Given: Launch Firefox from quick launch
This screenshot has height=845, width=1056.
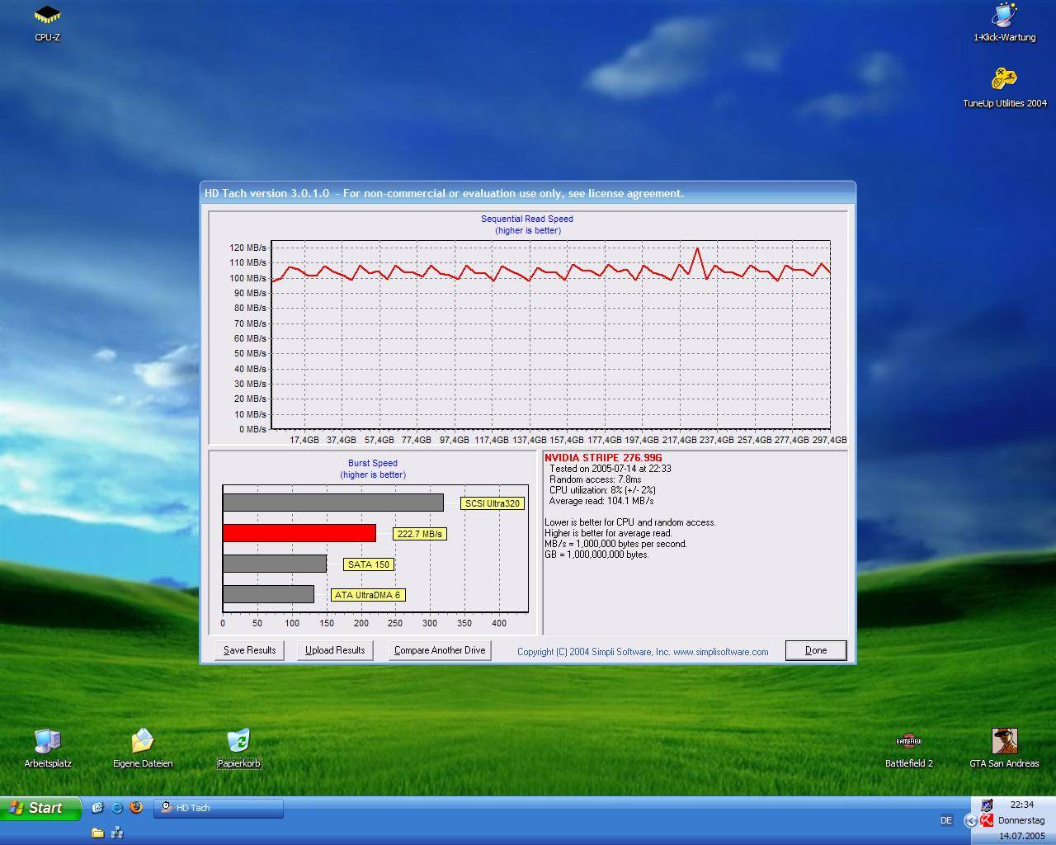Looking at the screenshot, I should [x=136, y=808].
